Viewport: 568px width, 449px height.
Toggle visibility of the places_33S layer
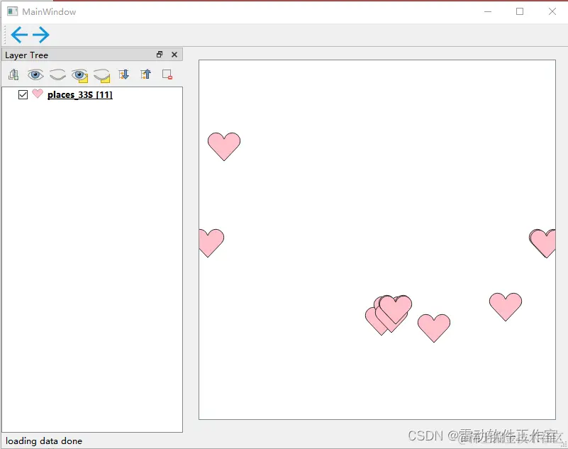pyautogui.click(x=23, y=94)
